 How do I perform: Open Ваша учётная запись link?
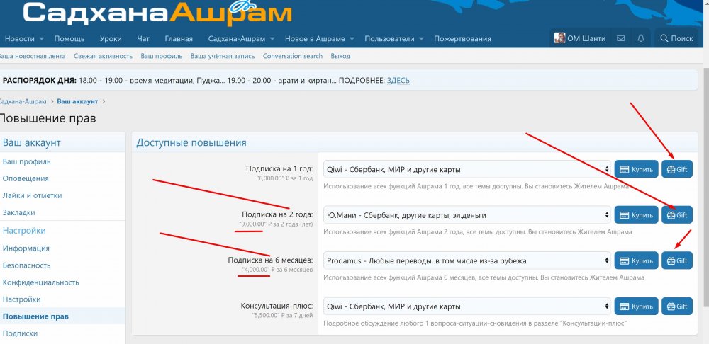(223, 56)
